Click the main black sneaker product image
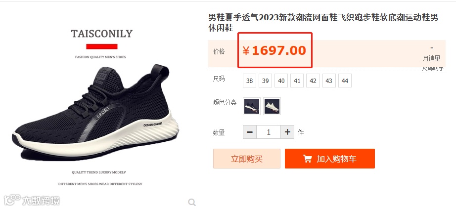The width and height of the screenshot is (456, 209). point(95,112)
